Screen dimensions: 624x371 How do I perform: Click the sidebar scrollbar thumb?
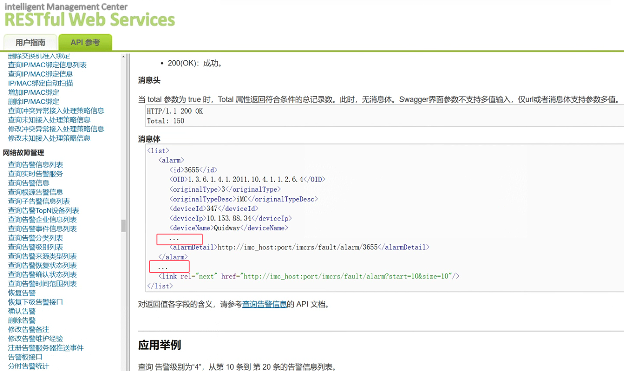click(x=123, y=226)
